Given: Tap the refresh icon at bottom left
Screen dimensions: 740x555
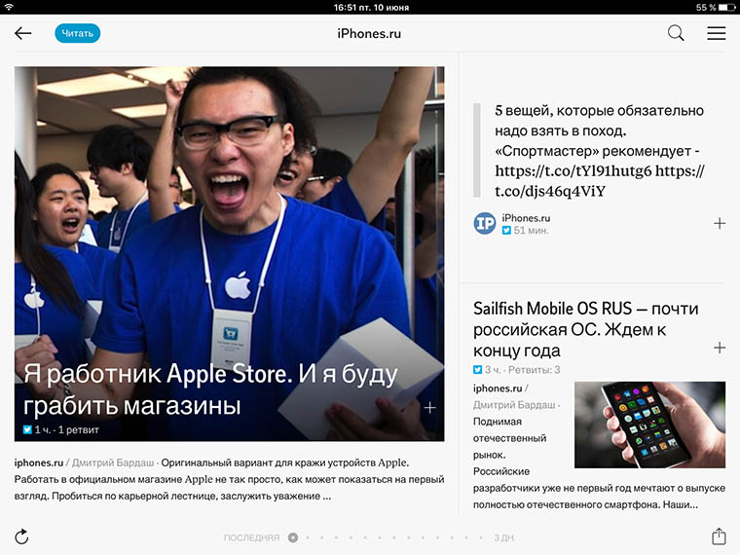Looking at the screenshot, I should [21, 536].
